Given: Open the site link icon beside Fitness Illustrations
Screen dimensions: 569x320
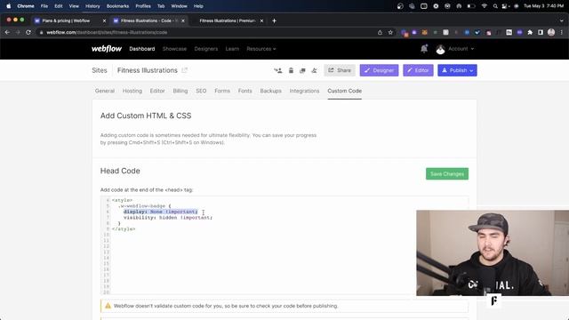Looking at the screenshot, I should (x=184, y=70).
